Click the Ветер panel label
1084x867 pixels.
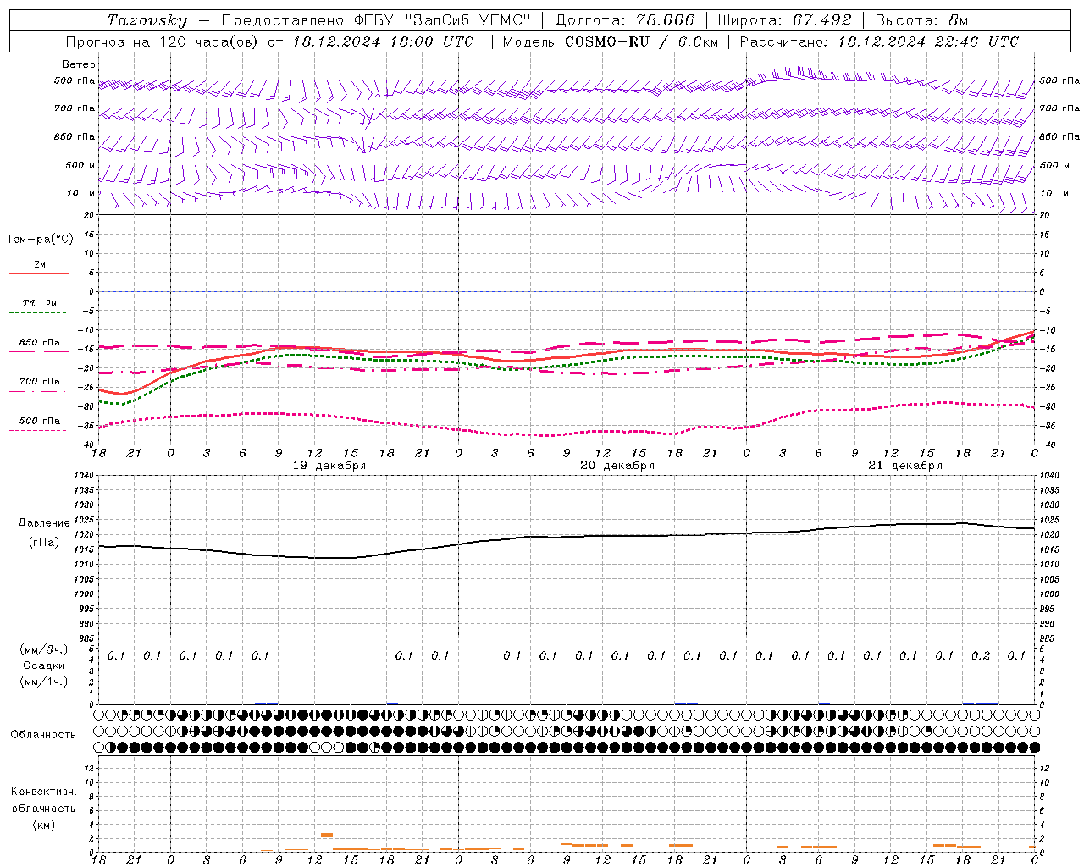pyautogui.click(x=79, y=64)
